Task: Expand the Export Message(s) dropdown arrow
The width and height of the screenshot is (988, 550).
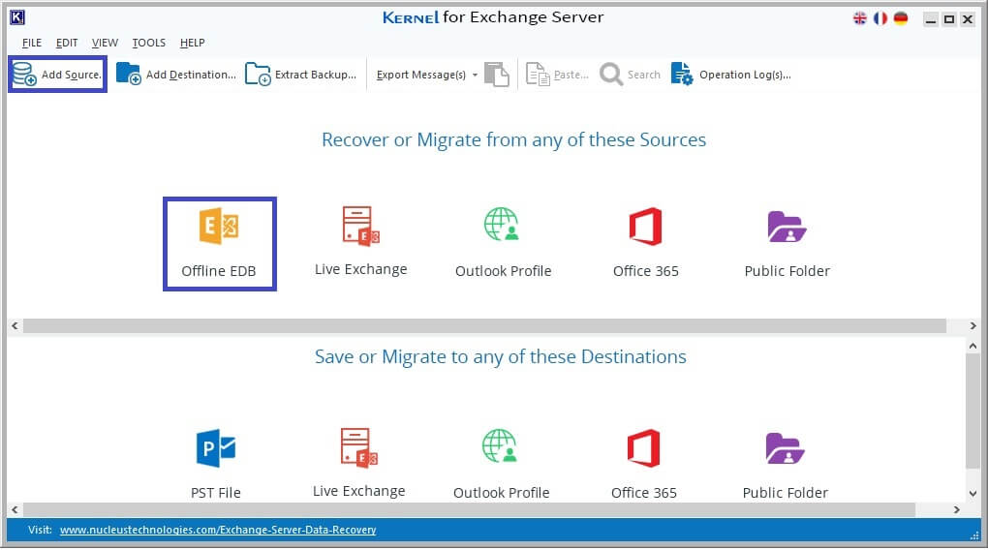Action: point(475,75)
